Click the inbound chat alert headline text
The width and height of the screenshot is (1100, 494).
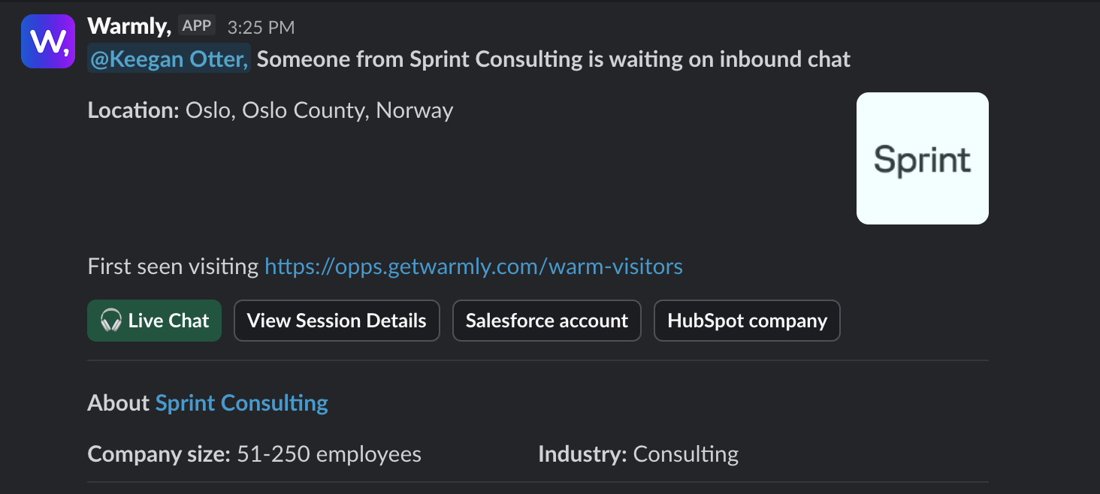pyautogui.click(x=554, y=59)
